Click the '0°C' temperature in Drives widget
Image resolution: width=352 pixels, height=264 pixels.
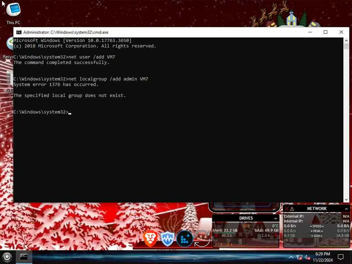point(275,226)
